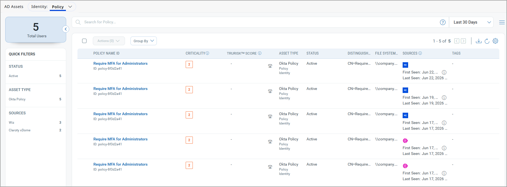The image size is (507, 187).
Task: Check the select-all checkbox
Action: tap(84, 41)
